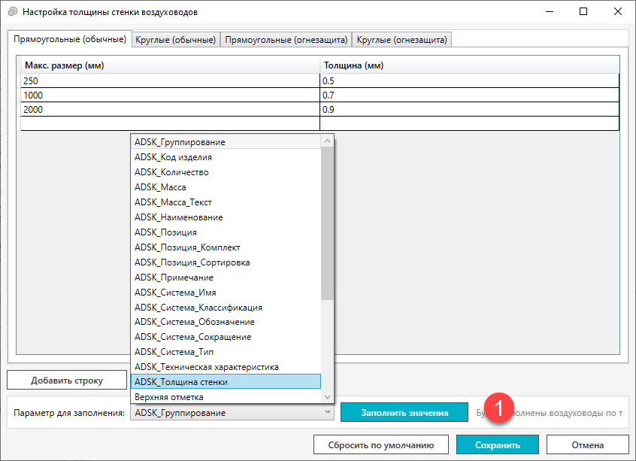Choose ADSK_Позиция option

226,232
